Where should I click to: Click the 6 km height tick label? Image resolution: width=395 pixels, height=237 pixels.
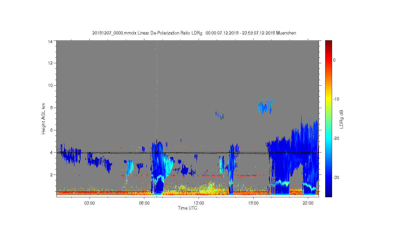coord(51,130)
